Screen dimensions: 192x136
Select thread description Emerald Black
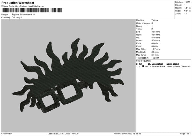coord(158,66)
